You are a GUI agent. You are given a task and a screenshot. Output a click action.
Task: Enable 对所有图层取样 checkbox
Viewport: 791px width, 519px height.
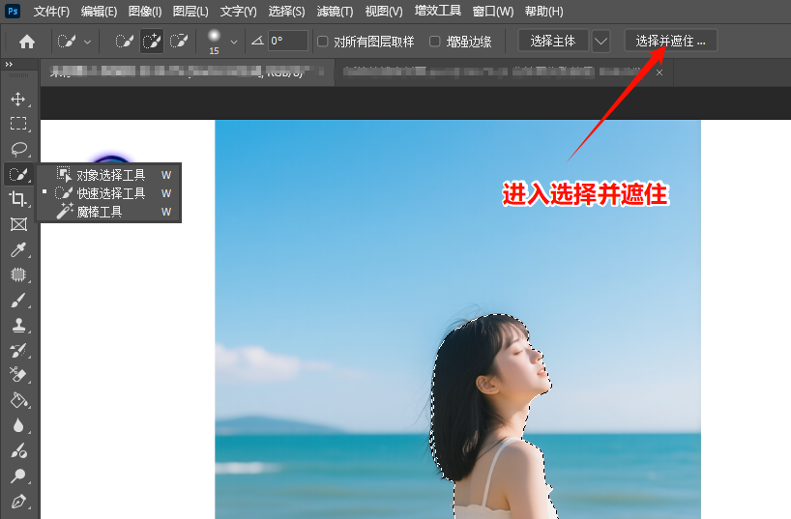(x=322, y=41)
